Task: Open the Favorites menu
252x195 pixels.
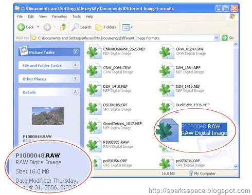Action: 59,16
